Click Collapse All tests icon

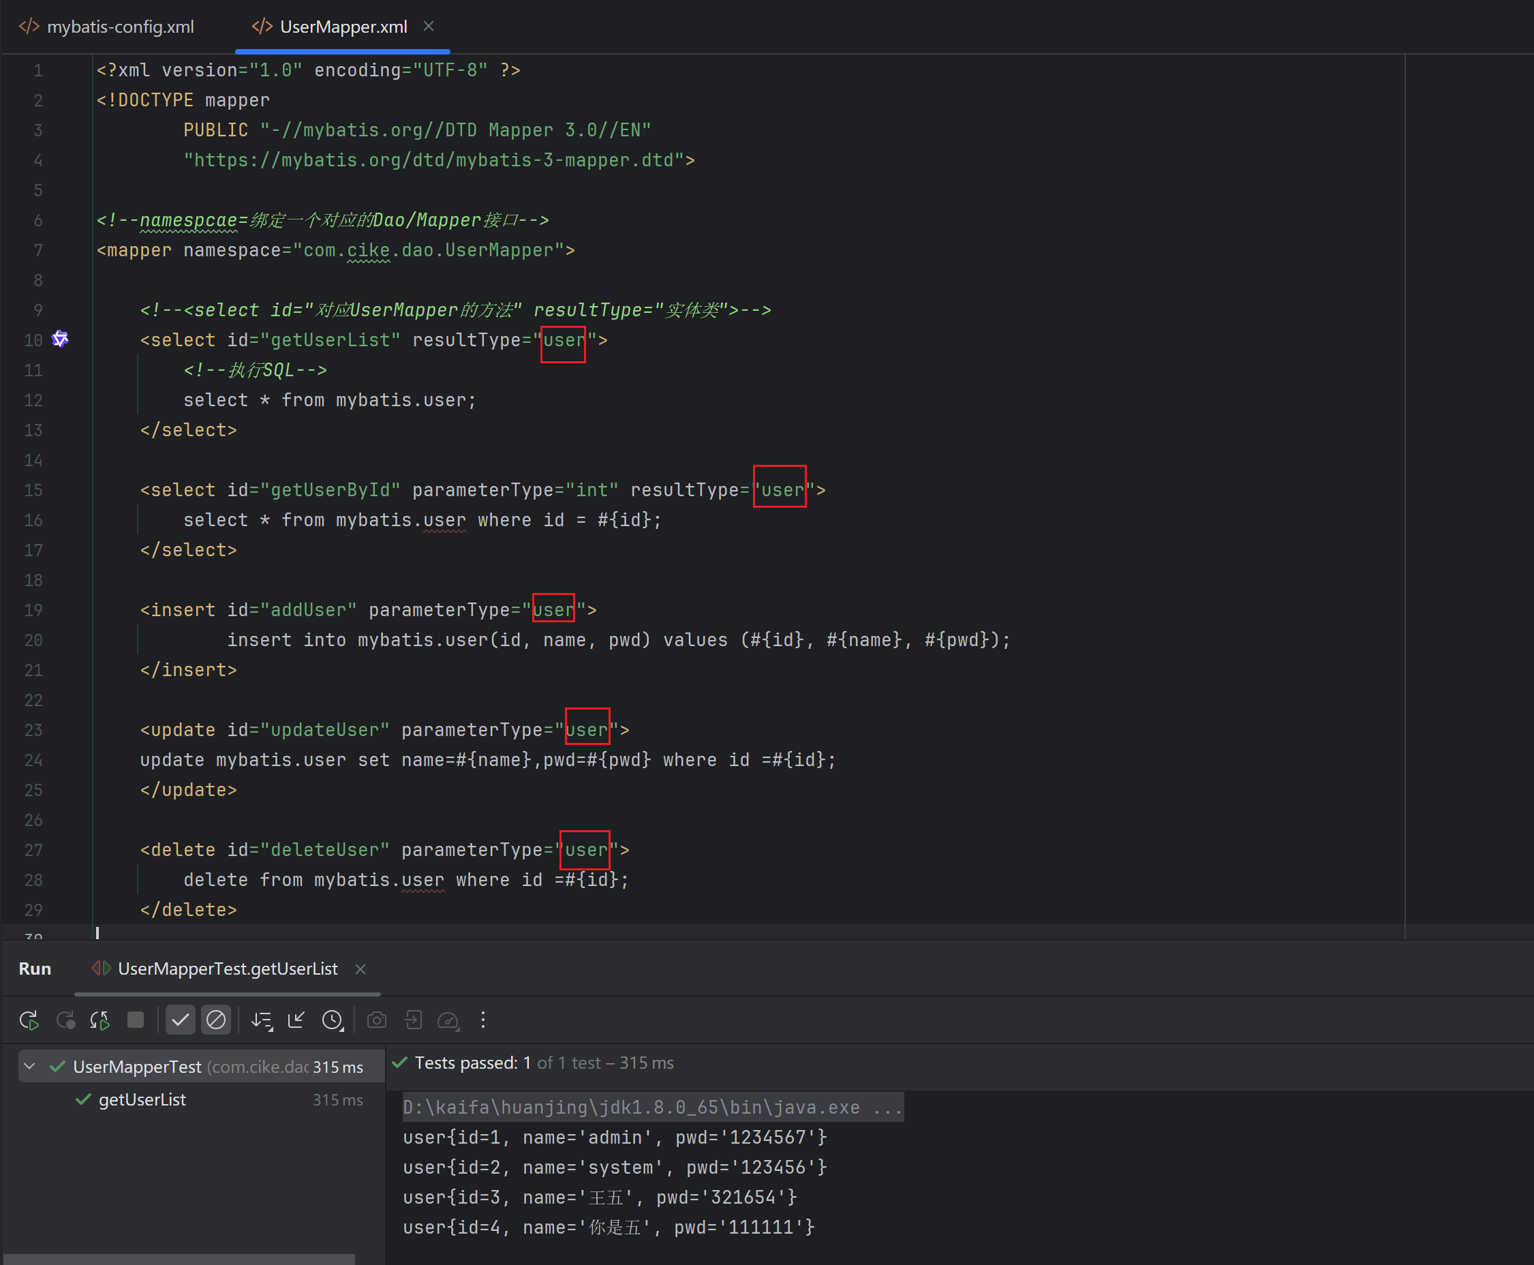pos(296,1020)
